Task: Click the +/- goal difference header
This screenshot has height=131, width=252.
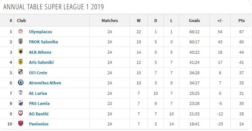Action: click(x=220, y=20)
